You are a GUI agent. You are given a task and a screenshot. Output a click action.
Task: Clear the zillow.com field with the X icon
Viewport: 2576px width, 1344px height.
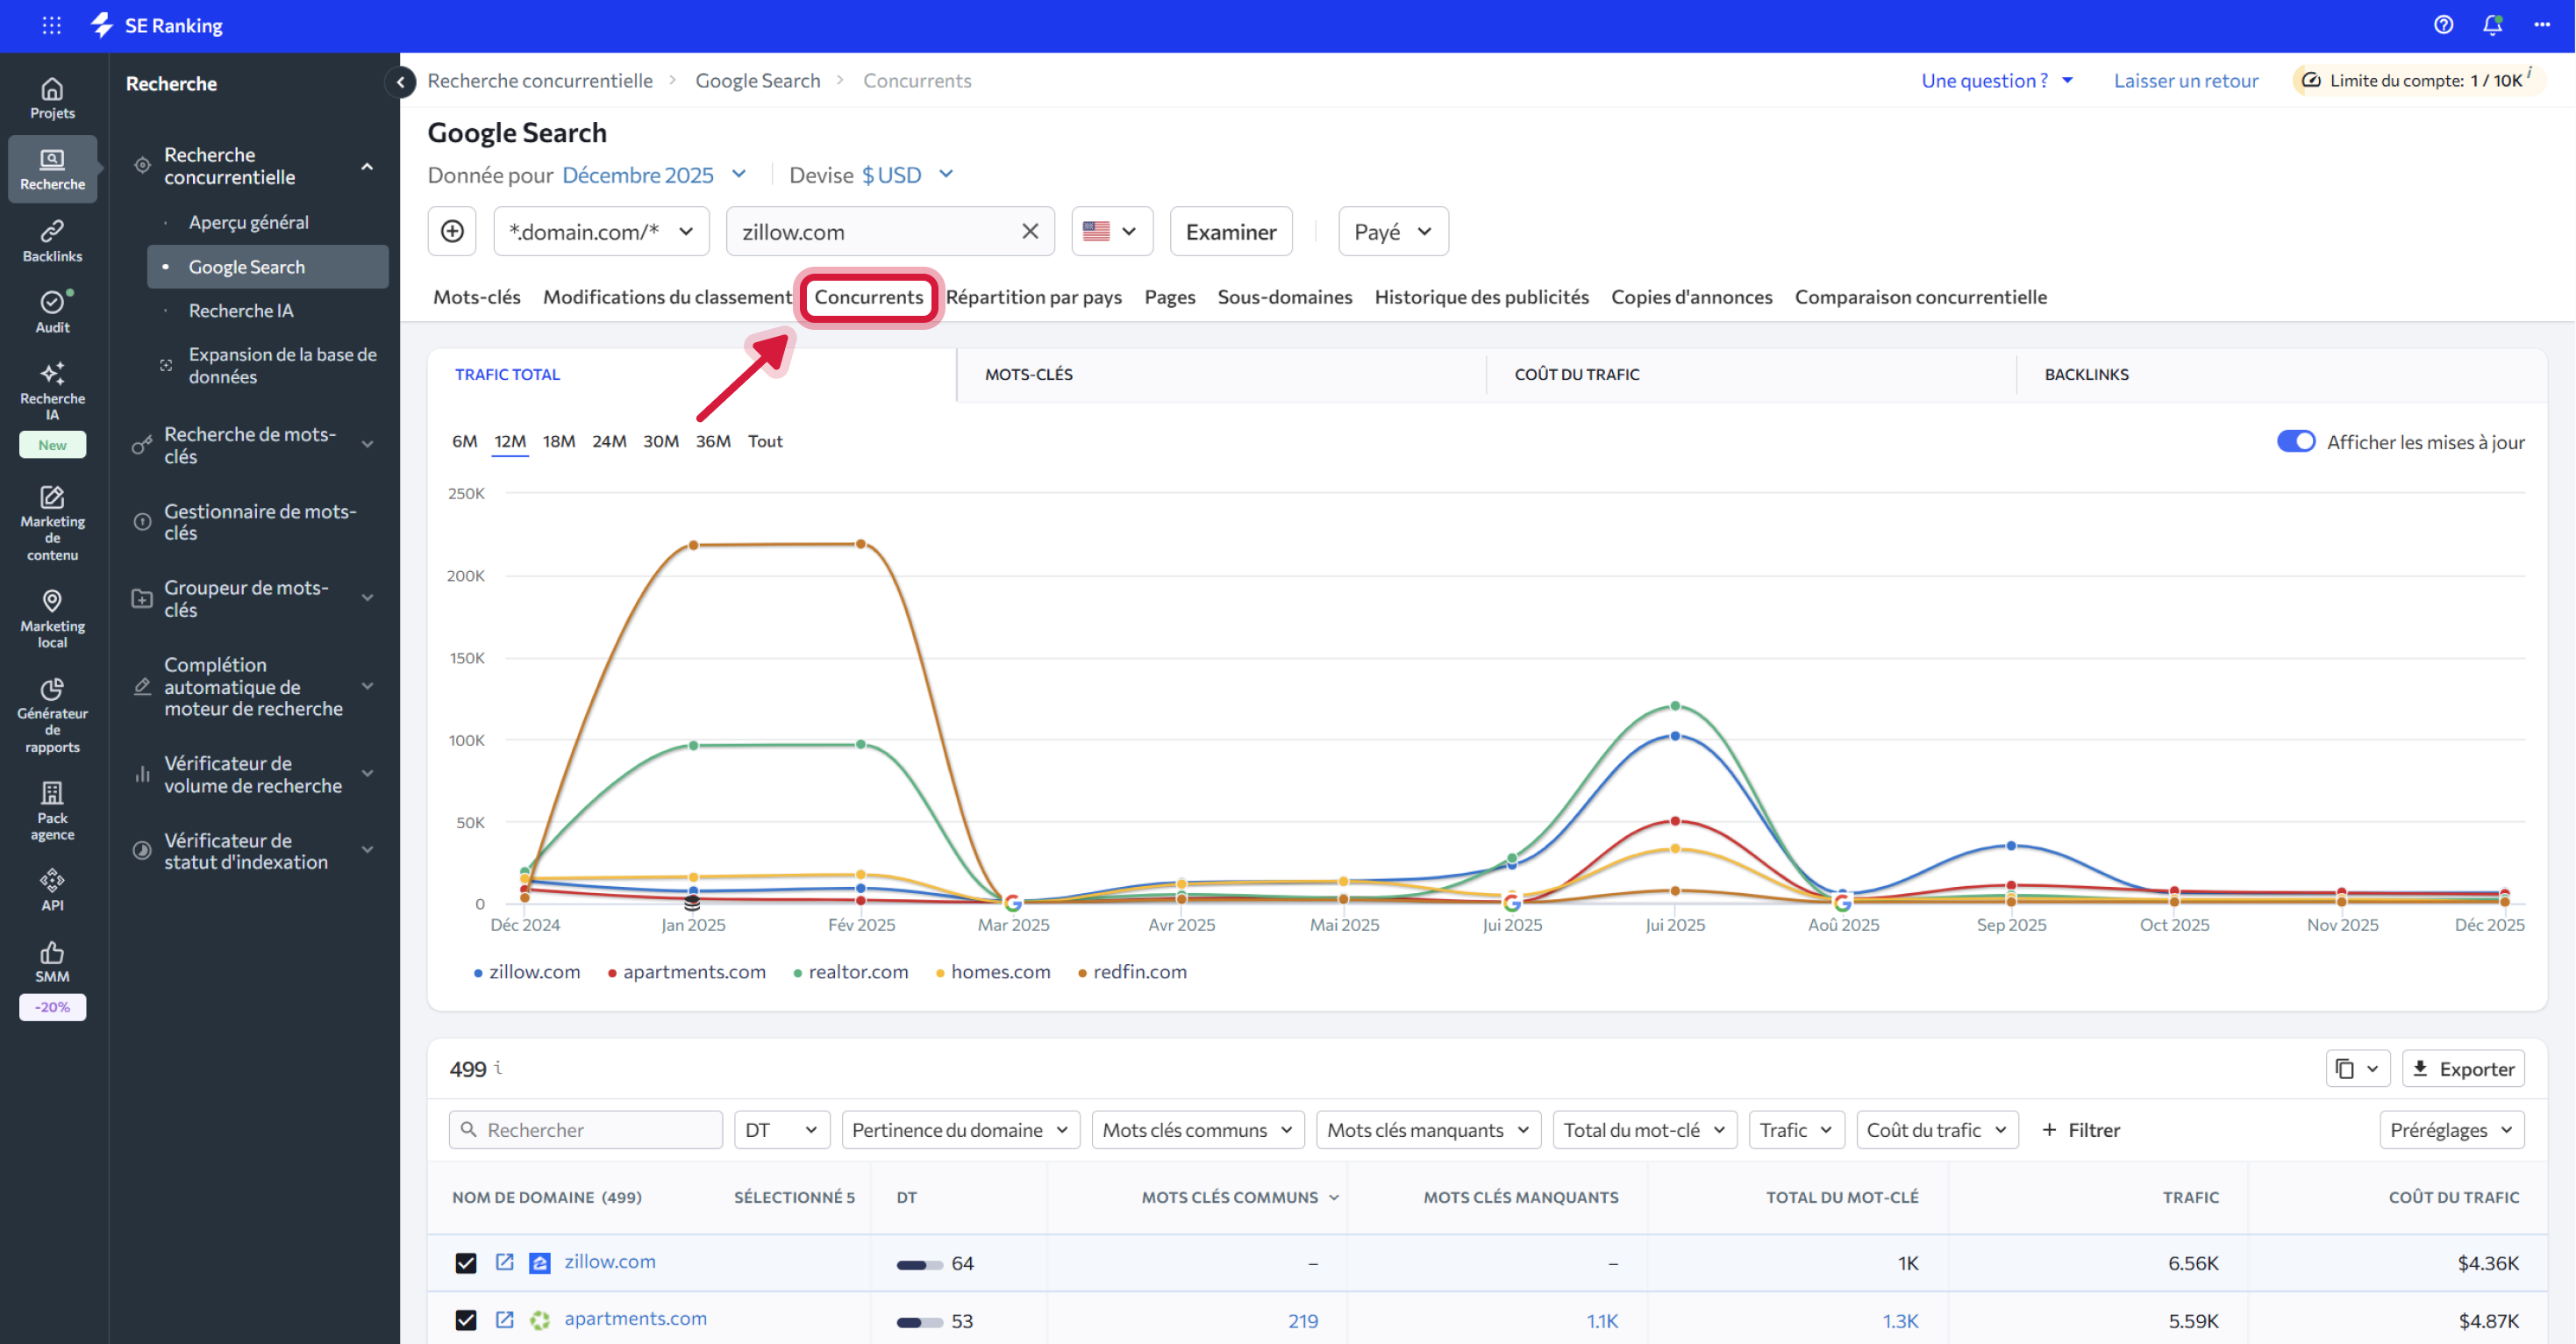click(1029, 231)
